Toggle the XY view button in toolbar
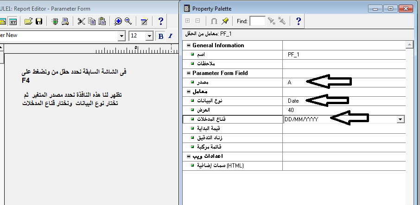 13,21
